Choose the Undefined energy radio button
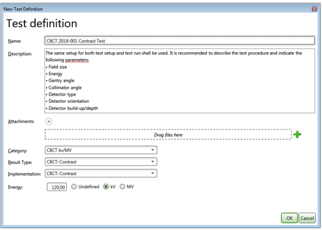The height and width of the screenshot is (230, 322). [x=74, y=187]
